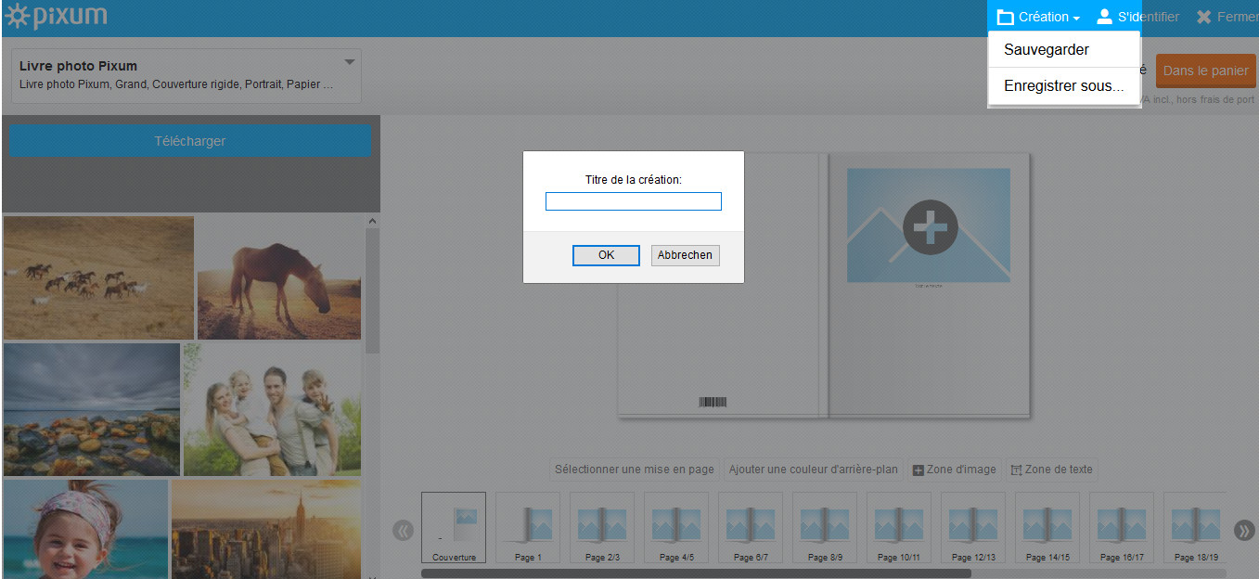This screenshot has width=1259, height=579.
Task: Add a Zone d'image
Action: coord(954,470)
